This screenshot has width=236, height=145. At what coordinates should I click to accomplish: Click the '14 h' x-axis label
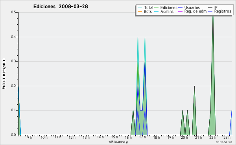click(100, 137)
